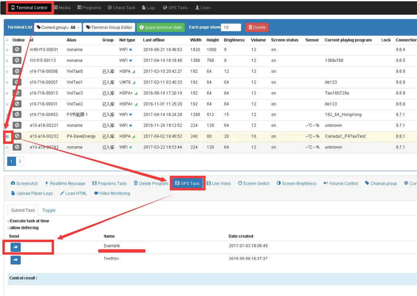
Task: Click online status icon for m90-f15-00031
Action: [x=17, y=50]
